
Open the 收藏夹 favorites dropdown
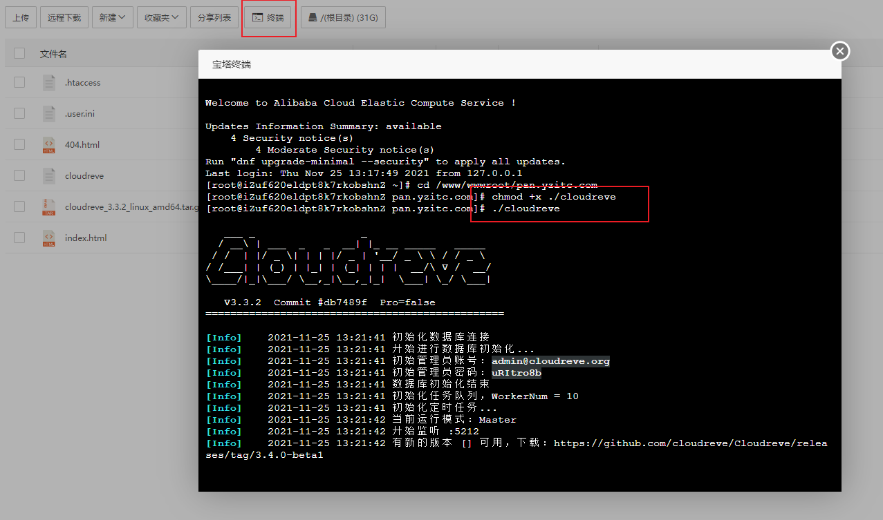point(161,18)
